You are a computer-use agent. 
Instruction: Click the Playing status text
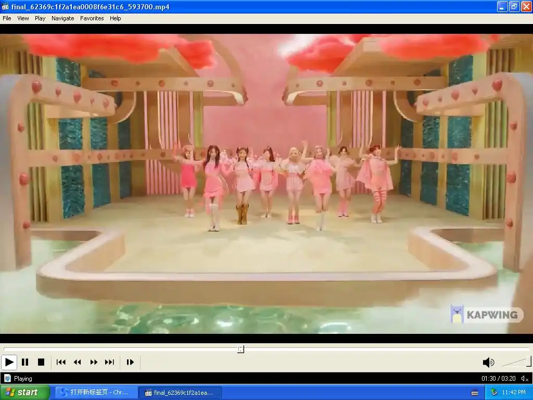[x=23, y=379]
